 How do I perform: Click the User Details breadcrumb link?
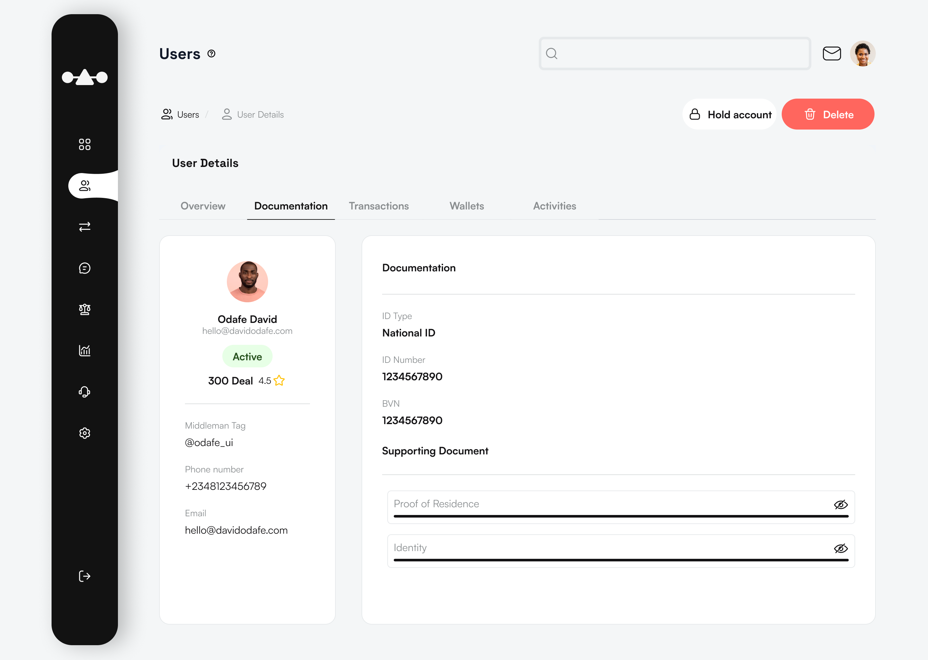tap(260, 115)
